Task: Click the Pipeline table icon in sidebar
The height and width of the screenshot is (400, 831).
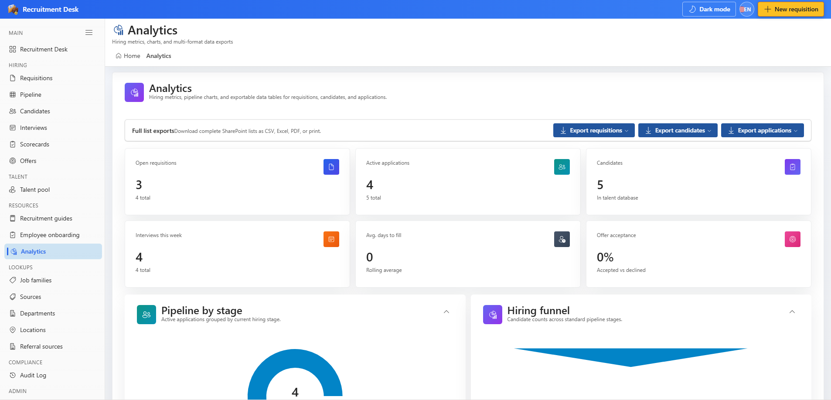Action: point(13,95)
